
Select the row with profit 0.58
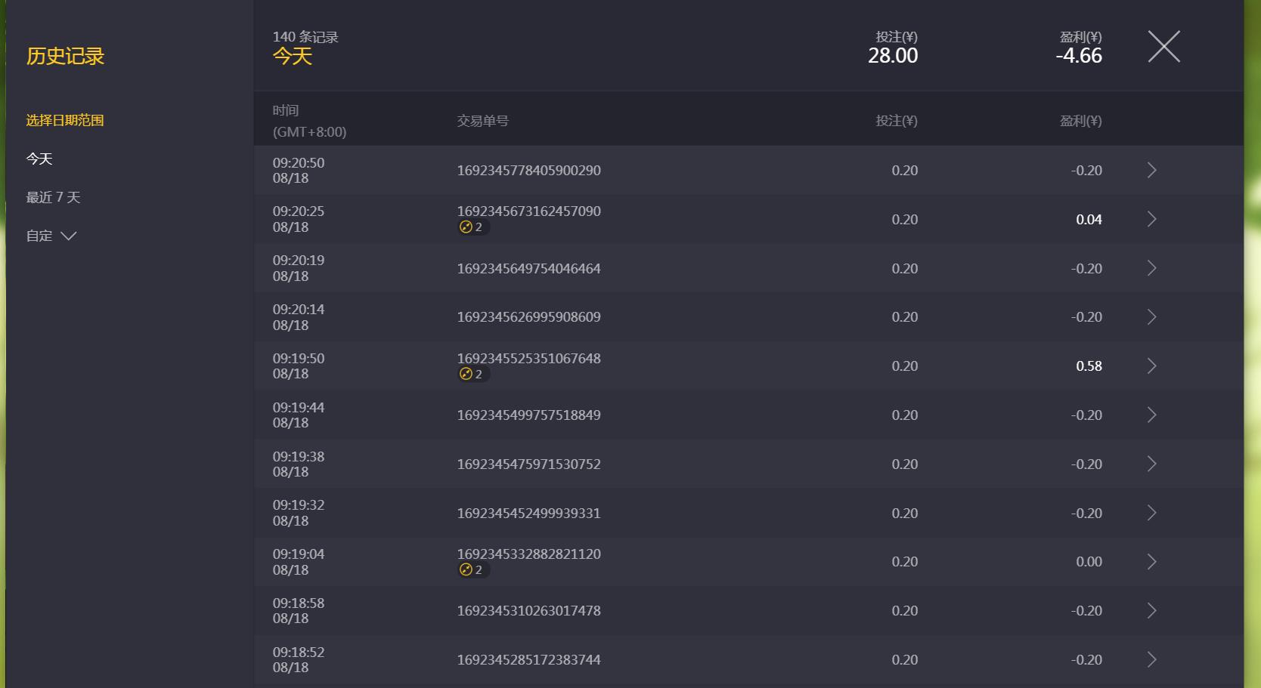coord(748,366)
